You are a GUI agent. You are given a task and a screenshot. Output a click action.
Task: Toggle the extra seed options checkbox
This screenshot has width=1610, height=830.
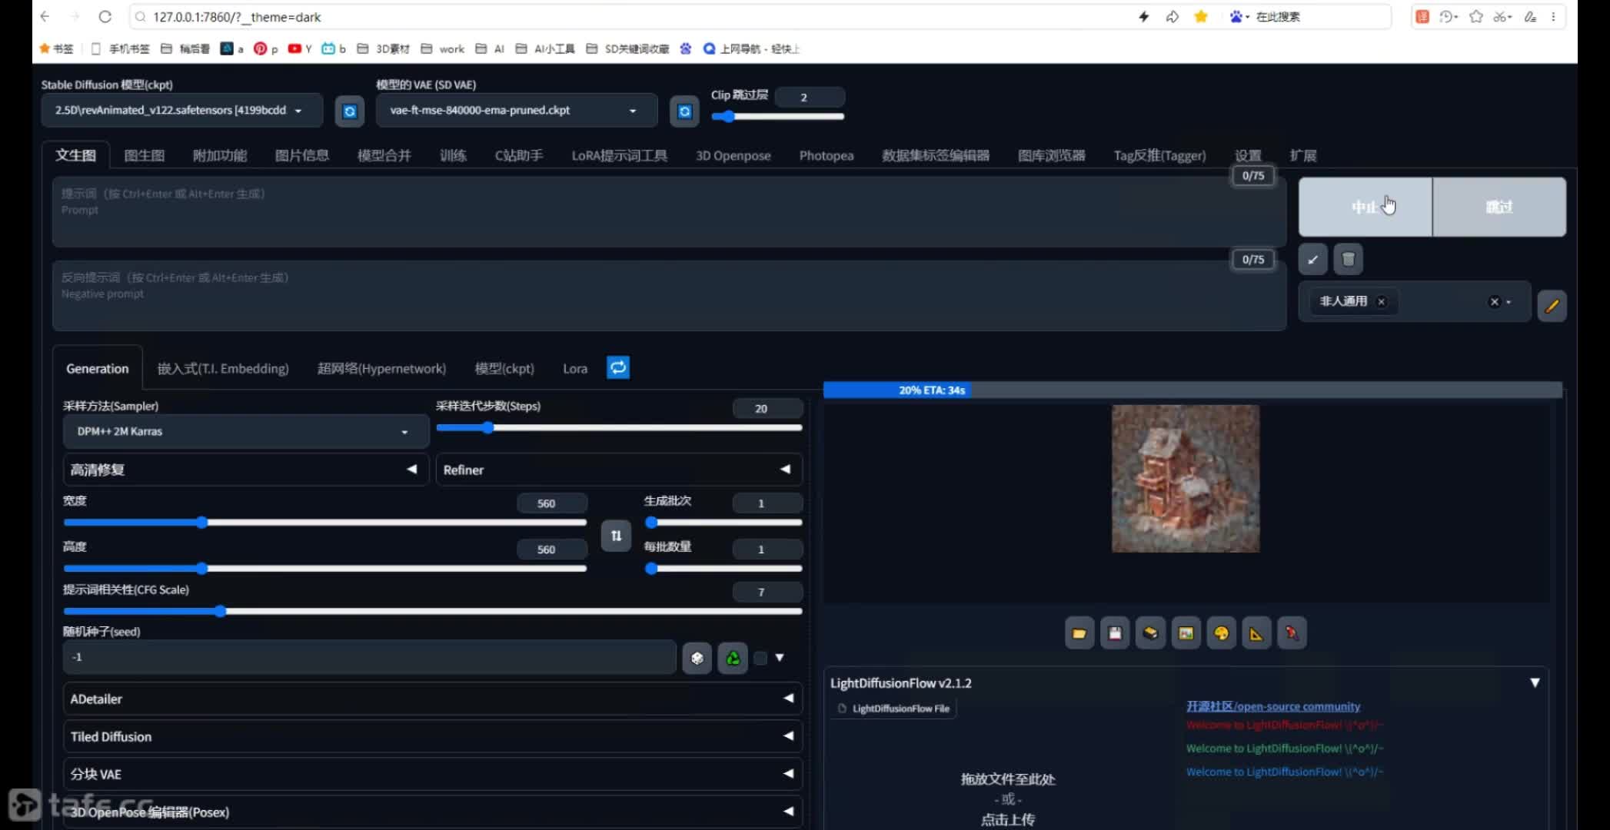pyautogui.click(x=760, y=658)
